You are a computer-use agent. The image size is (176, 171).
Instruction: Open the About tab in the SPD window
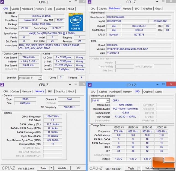coord(158,92)
